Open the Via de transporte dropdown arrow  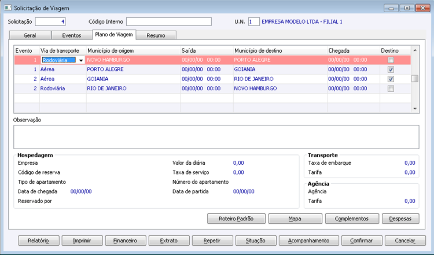(81, 60)
